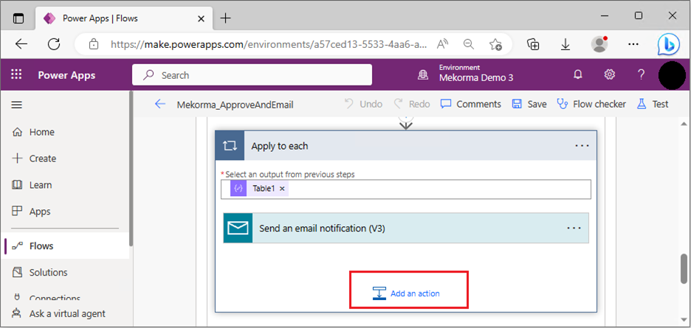
Task: Open Solutions in the left navigation
Action: (48, 272)
